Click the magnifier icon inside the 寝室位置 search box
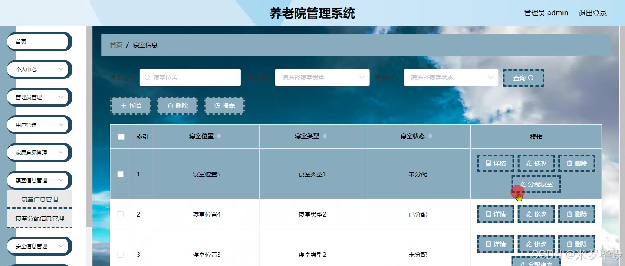Viewport: 625px width, 266px height. click(x=148, y=77)
